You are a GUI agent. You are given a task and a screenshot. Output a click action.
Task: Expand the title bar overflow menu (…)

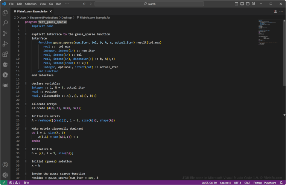click(x=67, y=4)
